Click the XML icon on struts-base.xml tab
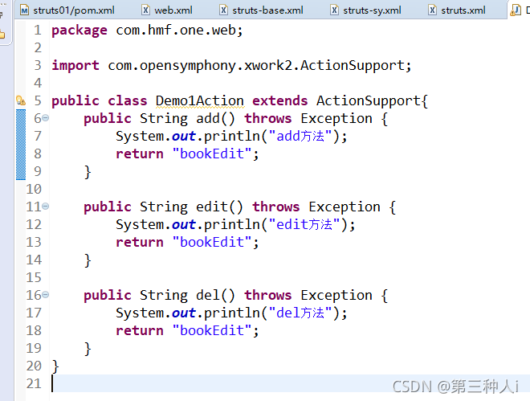Screen dimensions: 530x401 [x=223, y=10]
